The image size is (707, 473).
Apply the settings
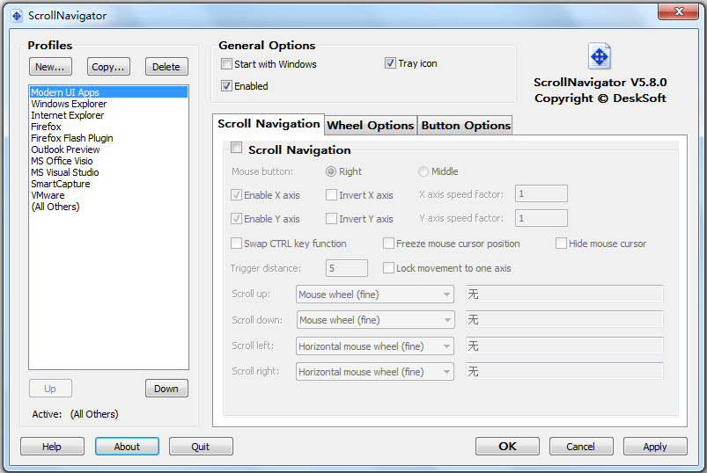[655, 447]
